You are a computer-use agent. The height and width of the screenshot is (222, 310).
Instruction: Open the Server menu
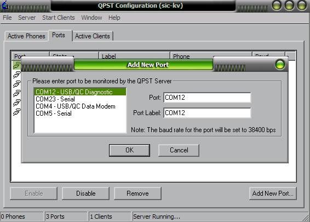pyautogui.click(x=27, y=18)
